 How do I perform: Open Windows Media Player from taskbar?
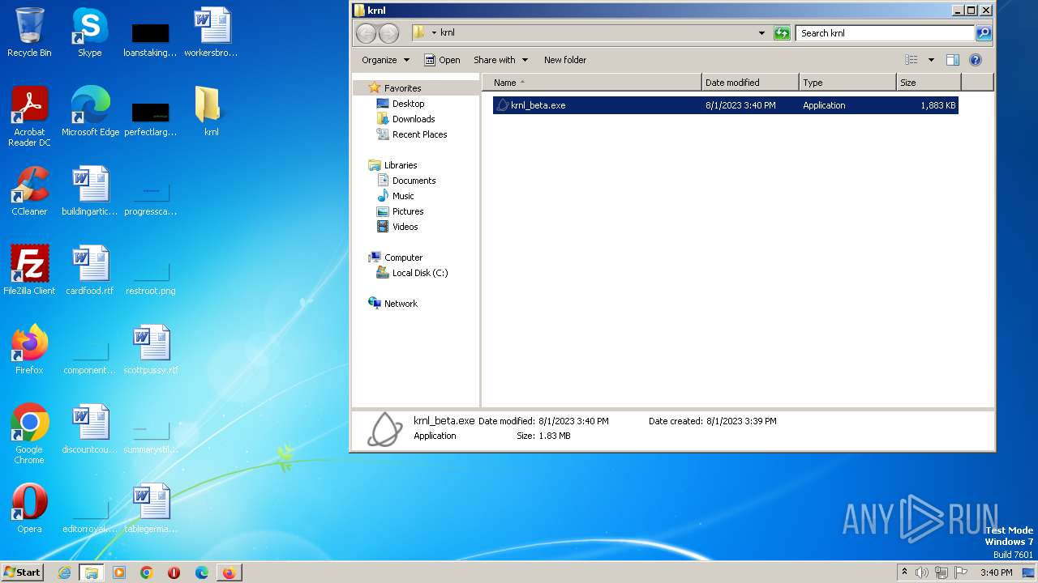click(119, 572)
